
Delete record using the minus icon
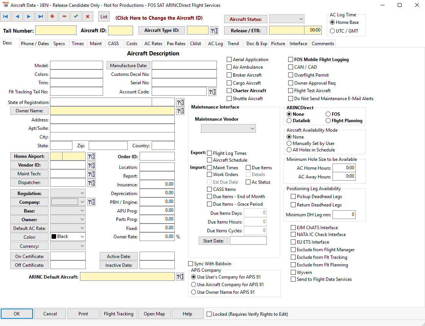pyautogui.click(x=64, y=17)
